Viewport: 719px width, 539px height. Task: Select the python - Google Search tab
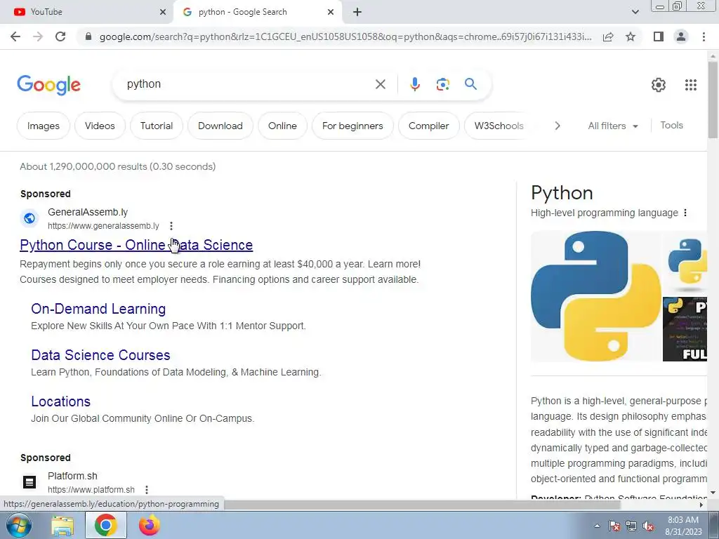257,12
